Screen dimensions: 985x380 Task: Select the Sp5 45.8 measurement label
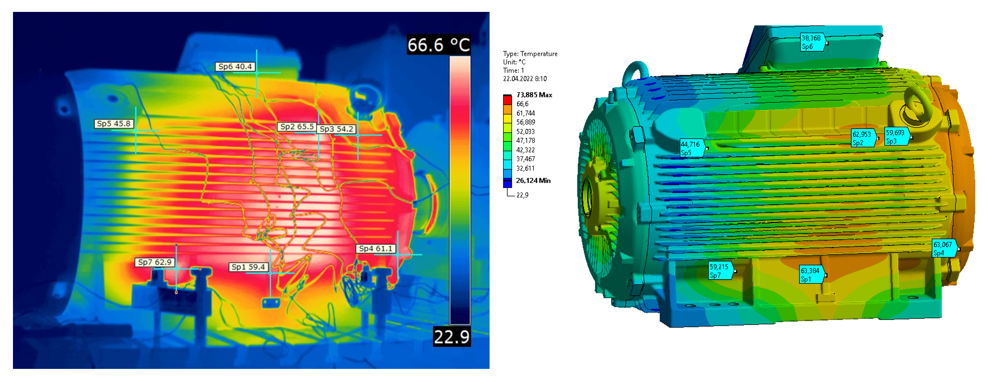point(114,124)
